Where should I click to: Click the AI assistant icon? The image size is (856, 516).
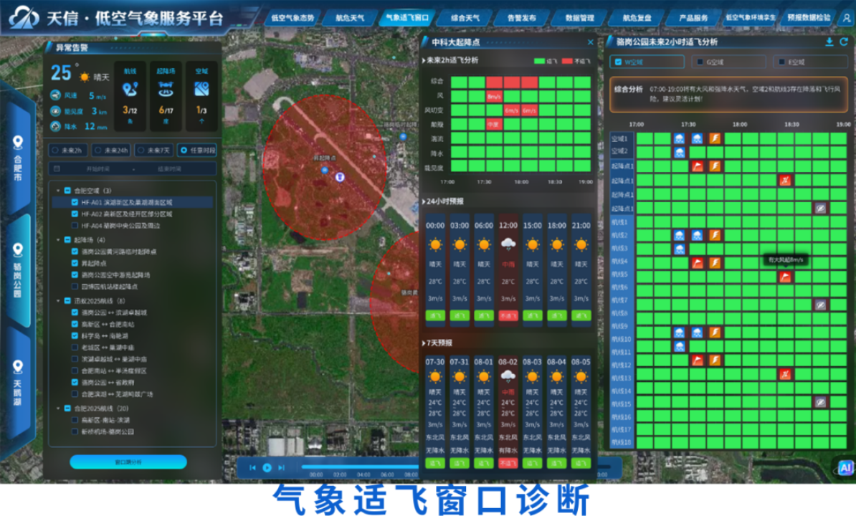(844, 467)
